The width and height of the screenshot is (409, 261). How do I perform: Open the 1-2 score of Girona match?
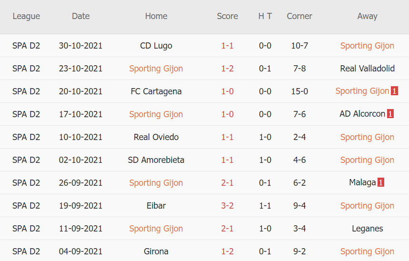pyautogui.click(x=227, y=251)
